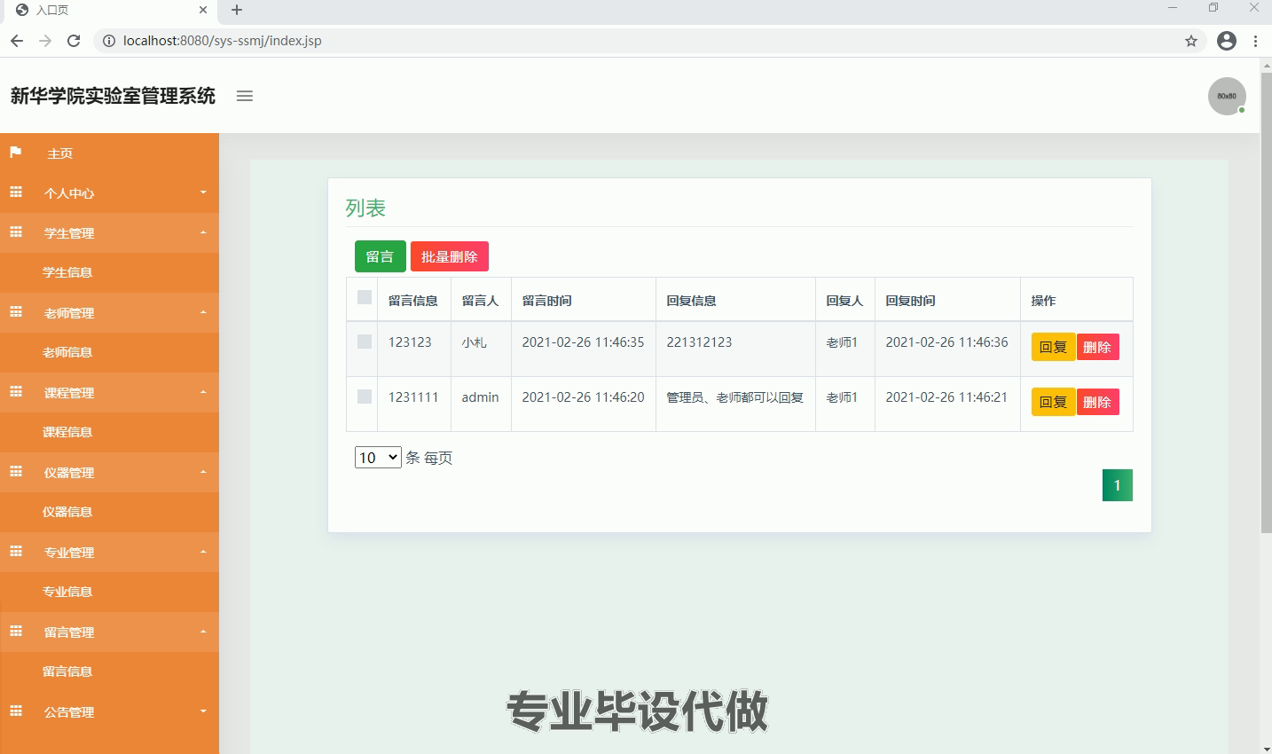This screenshot has height=754, width=1272.
Task: Click the grid icon beside 课程管理
Action: (15, 392)
